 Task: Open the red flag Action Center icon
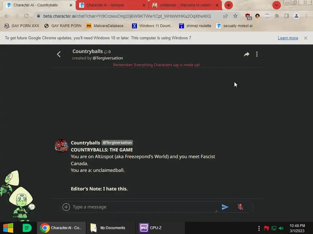click(x=266, y=228)
